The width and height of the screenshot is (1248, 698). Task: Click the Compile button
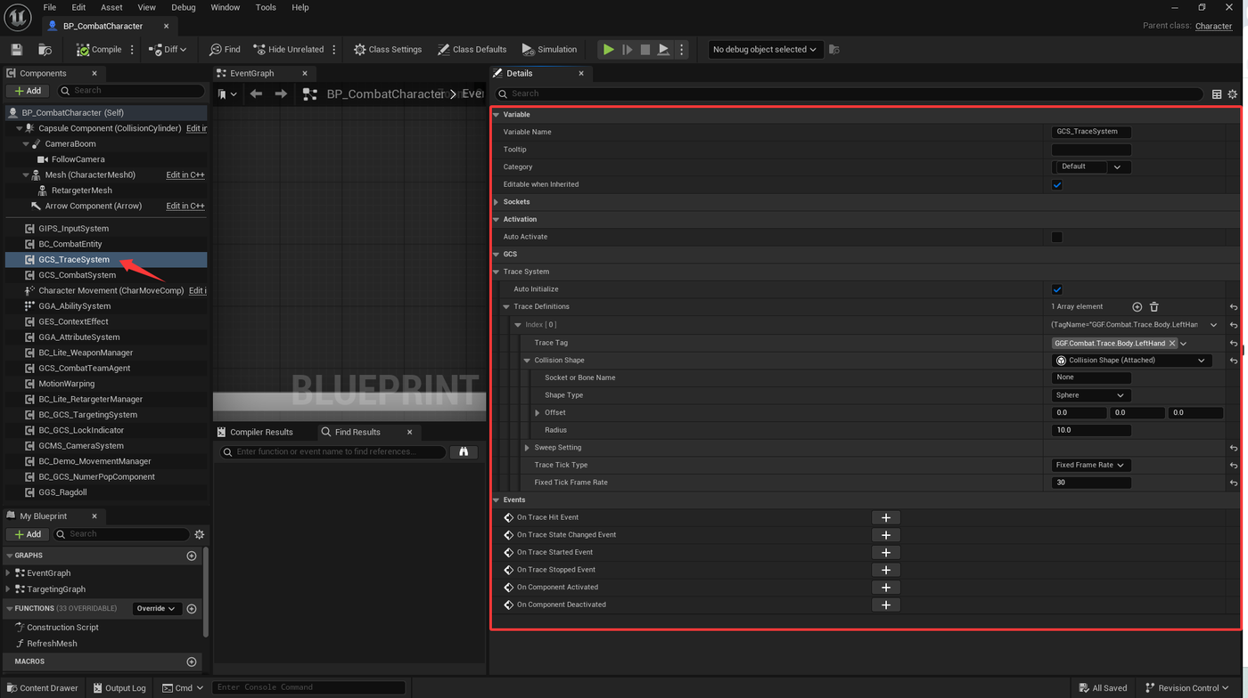[x=100, y=50]
